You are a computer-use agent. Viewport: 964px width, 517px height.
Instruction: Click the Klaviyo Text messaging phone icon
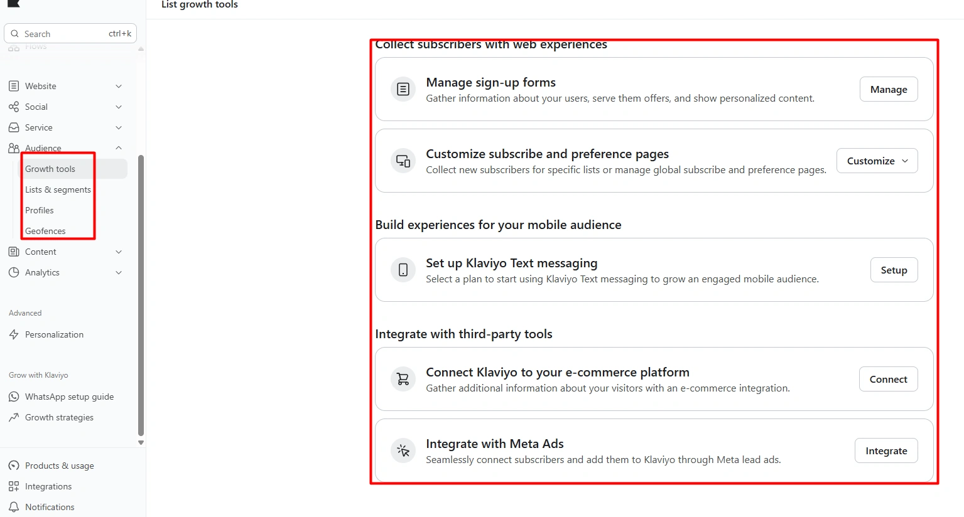tap(403, 270)
